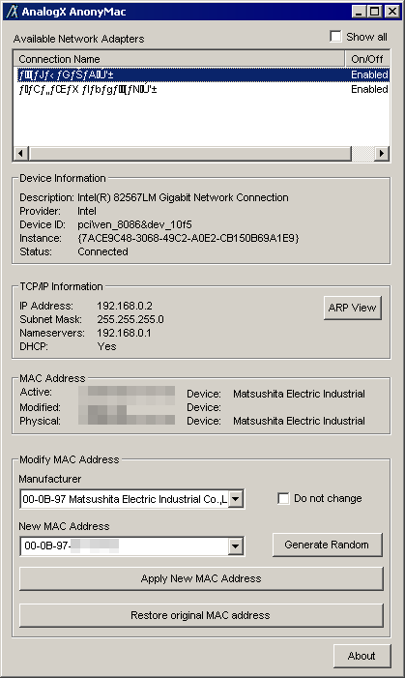405x678 pixels.
Task: Click the Generate Random button
Action: pyautogui.click(x=328, y=545)
